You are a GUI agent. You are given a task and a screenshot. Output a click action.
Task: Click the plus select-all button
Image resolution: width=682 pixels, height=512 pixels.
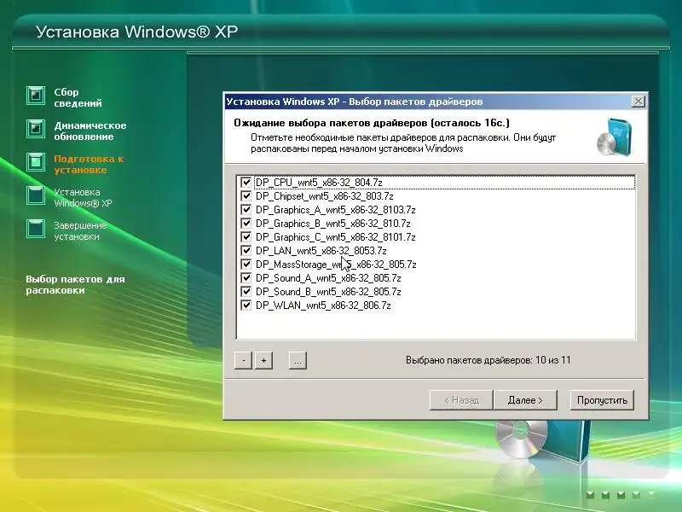click(x=263, y=360)
